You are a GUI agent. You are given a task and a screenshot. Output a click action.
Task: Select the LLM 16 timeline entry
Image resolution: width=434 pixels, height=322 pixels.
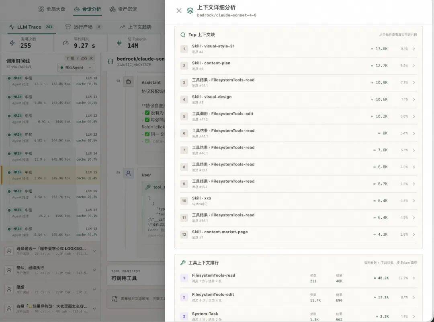pos(51,194)
